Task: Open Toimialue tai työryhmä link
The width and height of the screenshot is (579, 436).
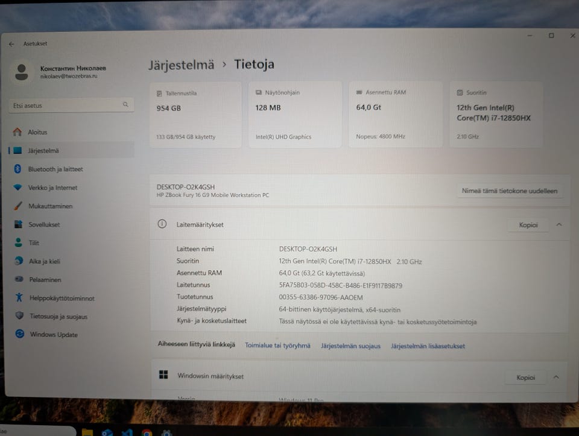Action: (x=277, y=345)
